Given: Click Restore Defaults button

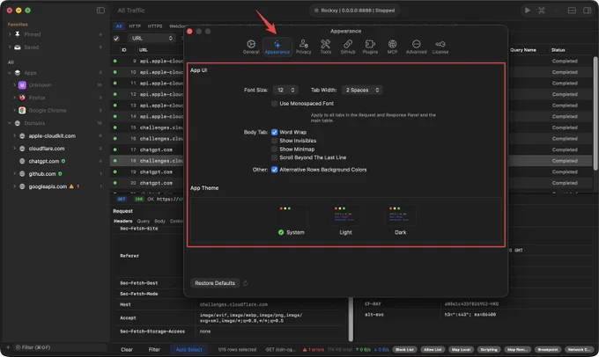Looking at the screenshot, I should (x=215, y=283).
